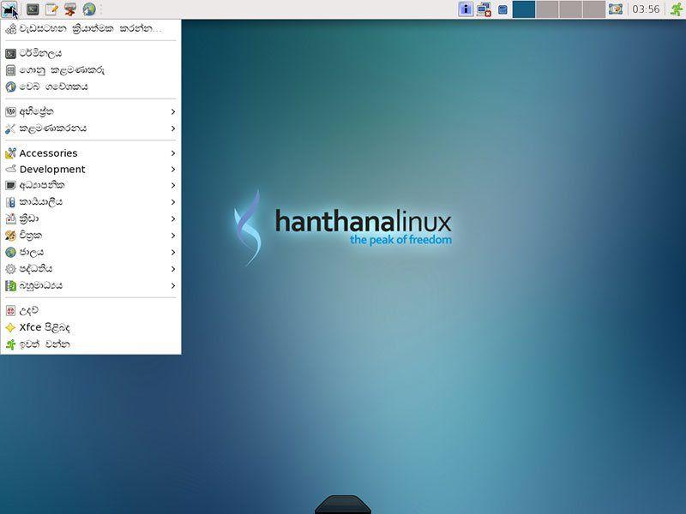Switch to the first workspace in the pager

click(x=524, y=9)
